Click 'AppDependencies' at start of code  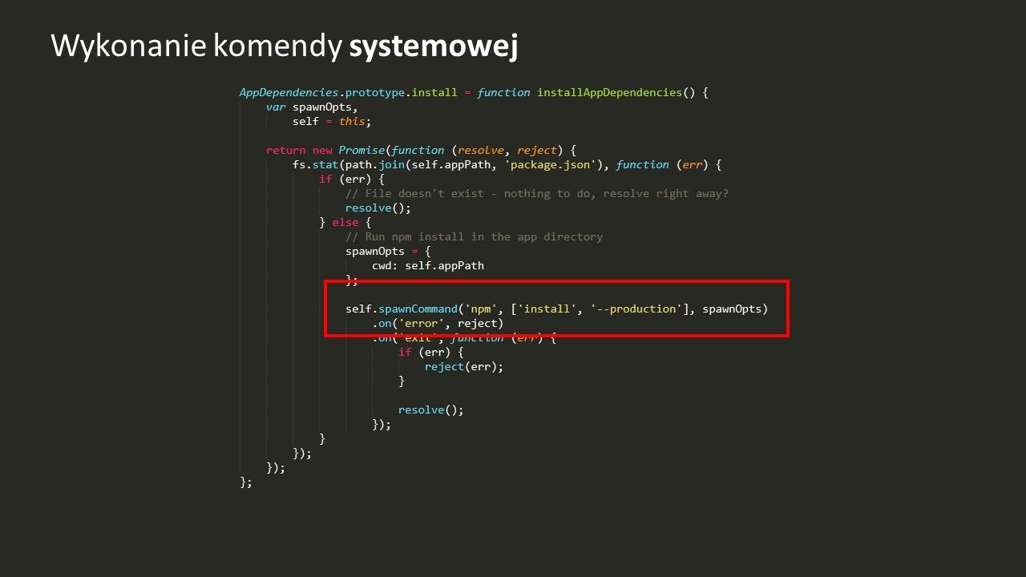coord(289,92)
